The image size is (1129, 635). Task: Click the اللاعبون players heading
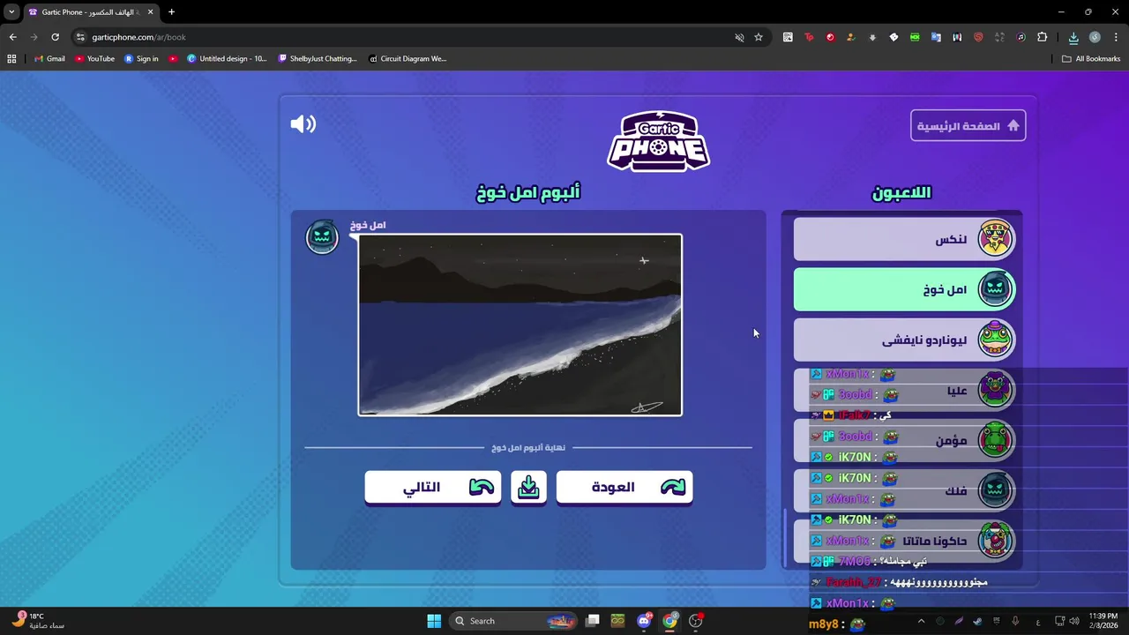(901, 192)
